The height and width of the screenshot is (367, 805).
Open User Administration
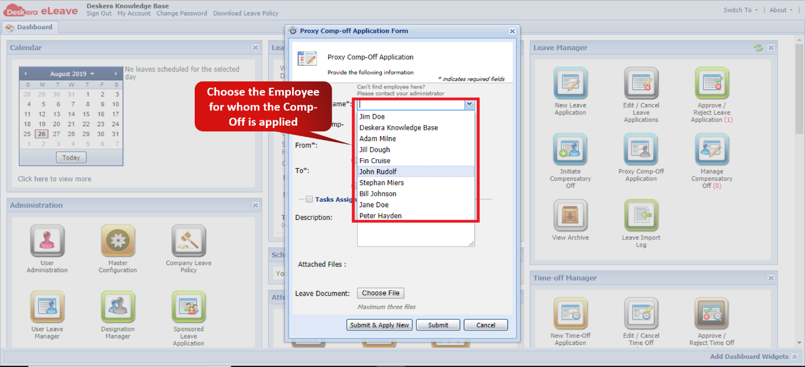tap(47, 241)
